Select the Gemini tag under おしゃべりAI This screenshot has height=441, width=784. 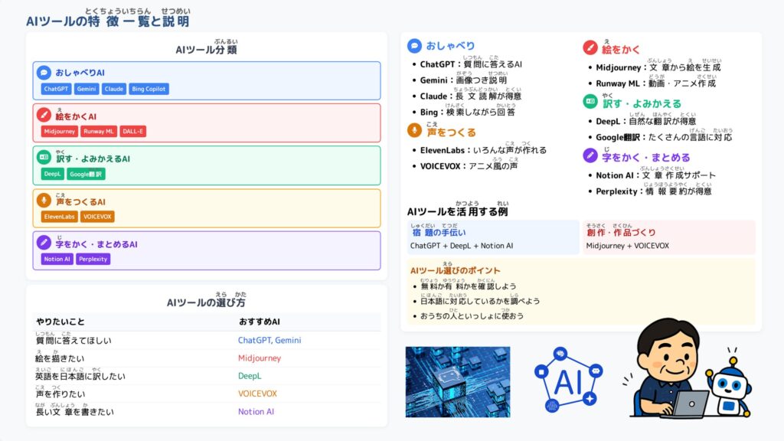(x=87, y=89)
